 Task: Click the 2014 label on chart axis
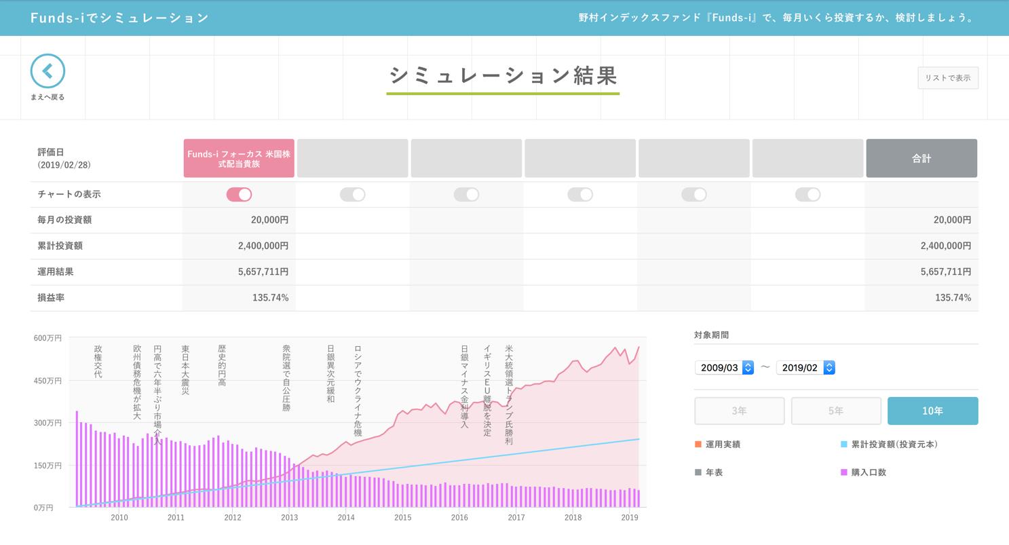click(346, 518)
